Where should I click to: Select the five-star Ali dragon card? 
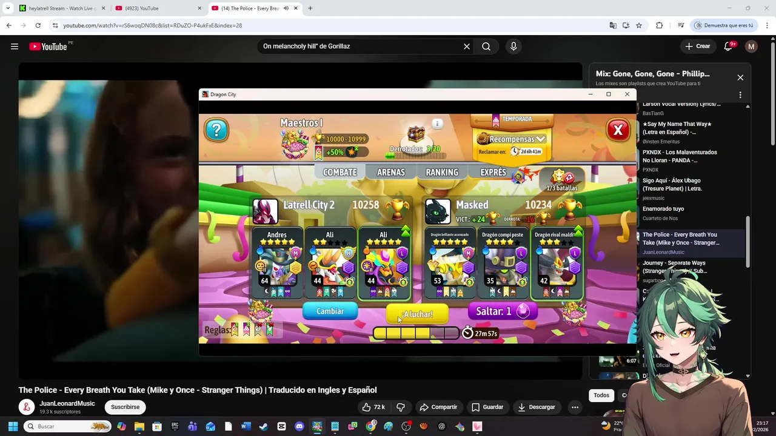[x=384, y=264]
